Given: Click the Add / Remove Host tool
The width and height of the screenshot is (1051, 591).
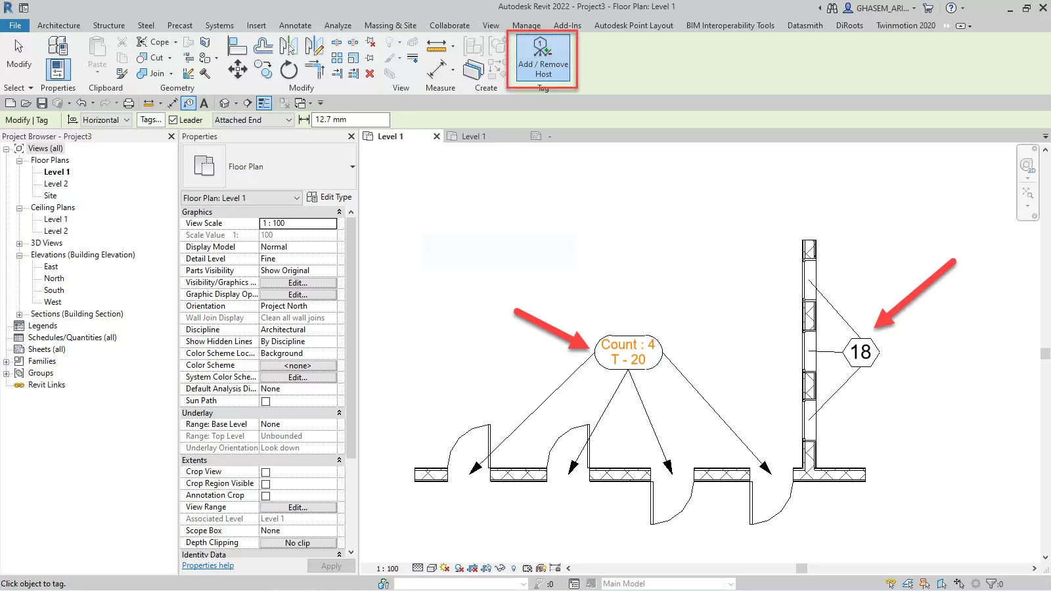Looking at the screenshot, I should coord(543,58).
